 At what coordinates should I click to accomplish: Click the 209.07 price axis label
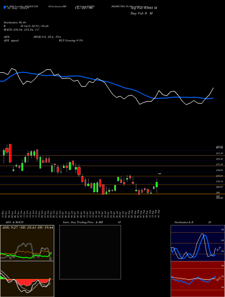point(219,187)
